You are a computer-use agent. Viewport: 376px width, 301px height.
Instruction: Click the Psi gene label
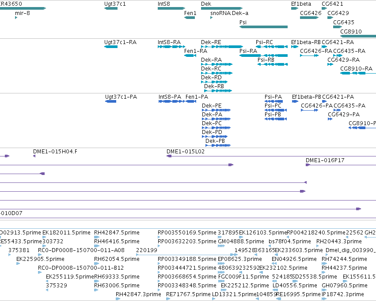(243, 22)
